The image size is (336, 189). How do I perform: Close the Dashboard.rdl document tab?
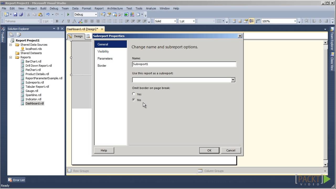pyautogui.click(x=102, y=29)
